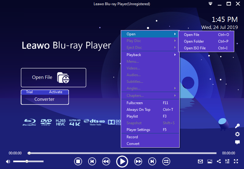Image resolution: width=244 pixels, height=169 pixels.
Task: Click the Snapshot menu entry
Action: [150, 123]
